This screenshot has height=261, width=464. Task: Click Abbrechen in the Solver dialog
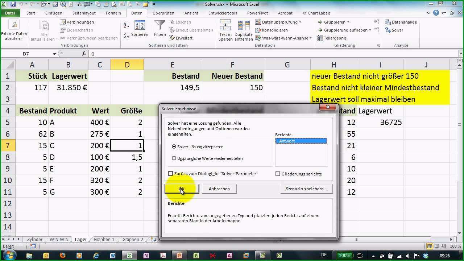[219, 189]
